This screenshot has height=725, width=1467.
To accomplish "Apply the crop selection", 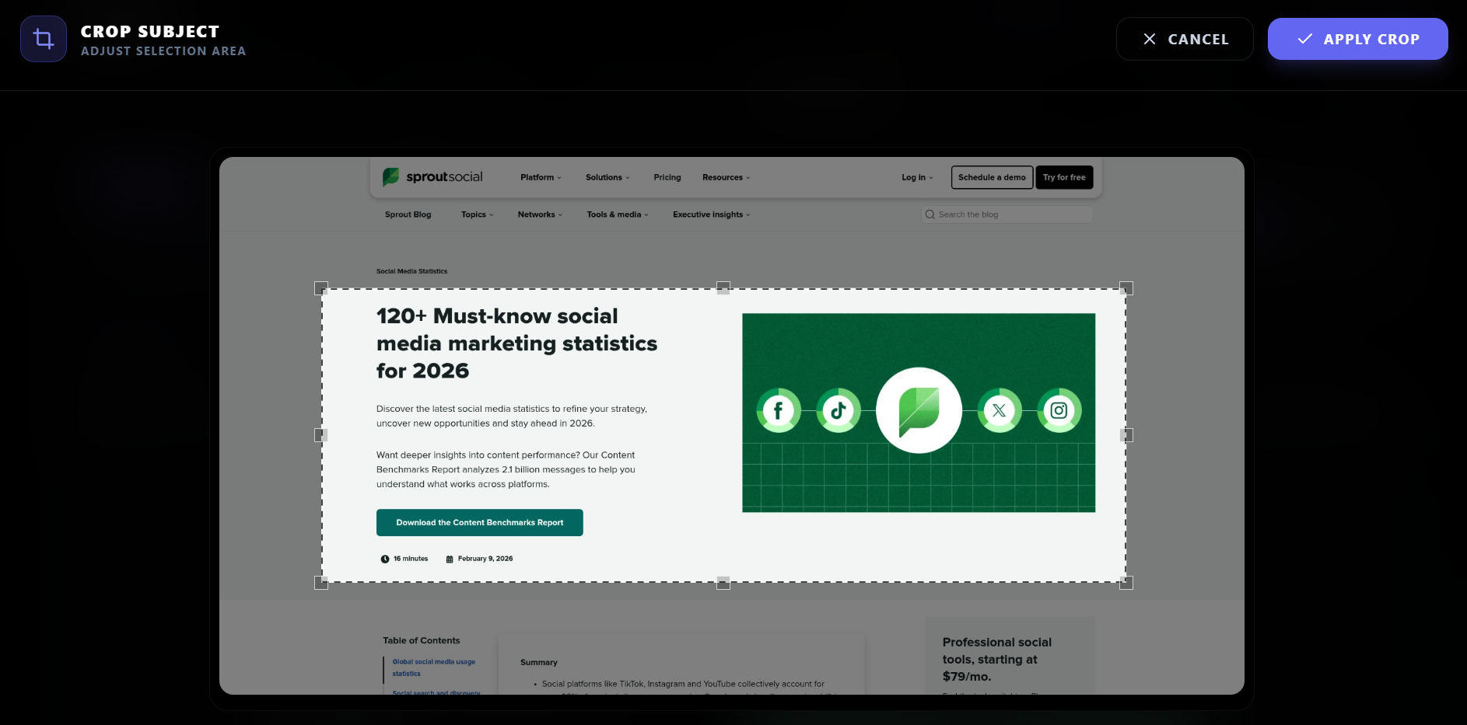I will click(1357, 39).
